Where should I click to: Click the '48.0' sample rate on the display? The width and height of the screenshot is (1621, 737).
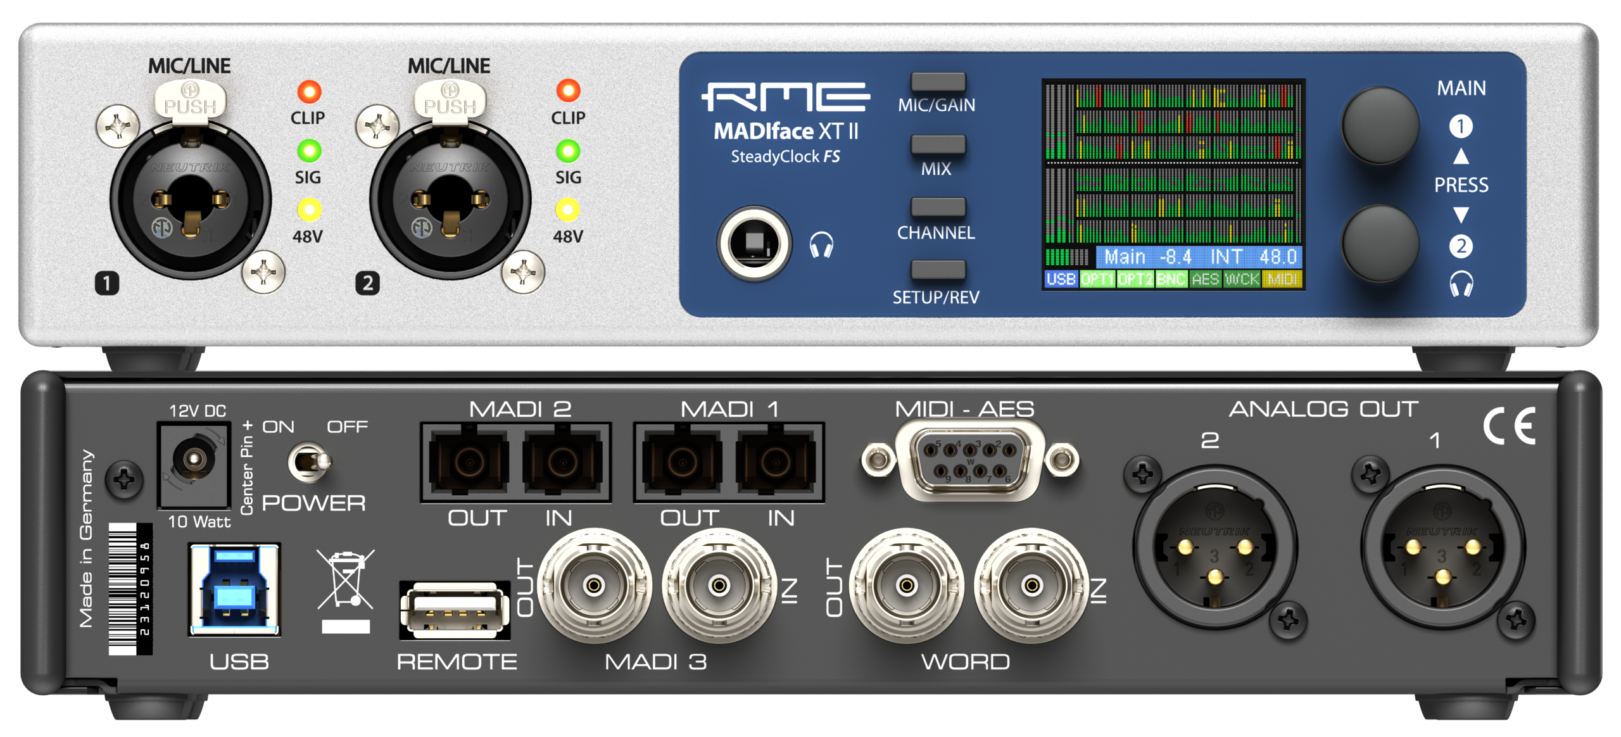1278,257
